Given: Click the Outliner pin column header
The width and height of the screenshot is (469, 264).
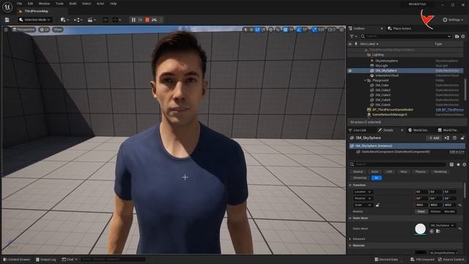Looking at the screenshot, I should [x=356, y=44].
